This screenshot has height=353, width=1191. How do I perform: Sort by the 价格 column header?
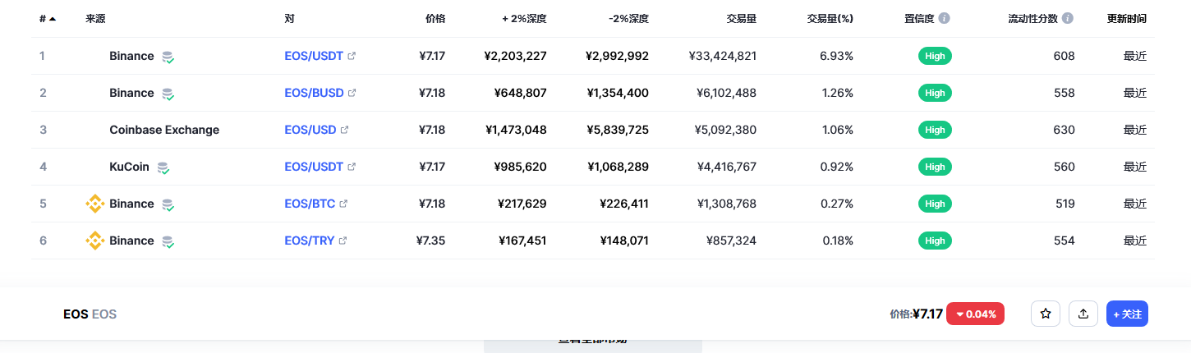[x=435, y=18]
